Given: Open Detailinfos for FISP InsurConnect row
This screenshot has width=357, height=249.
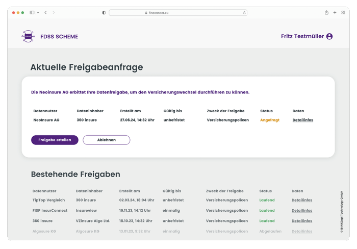Looking at the screenshot, I should pos(302,211).
